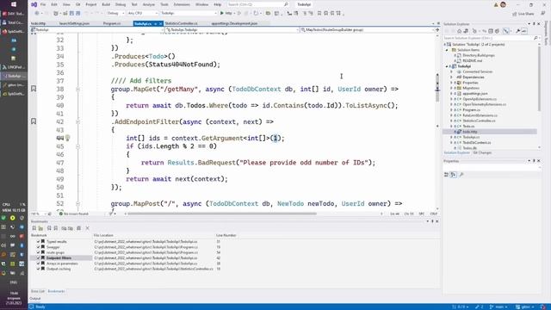Open the File menu
551x310 pixels.
(43, 4)
